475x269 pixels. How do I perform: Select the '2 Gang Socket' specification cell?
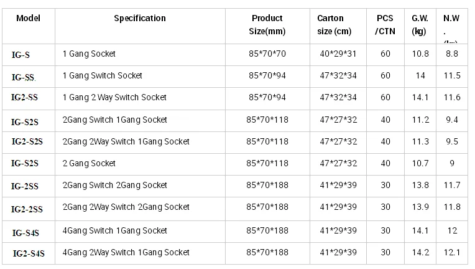[90, 163]
